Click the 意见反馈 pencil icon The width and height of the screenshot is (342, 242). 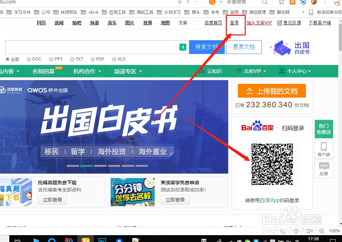(280, 23)
